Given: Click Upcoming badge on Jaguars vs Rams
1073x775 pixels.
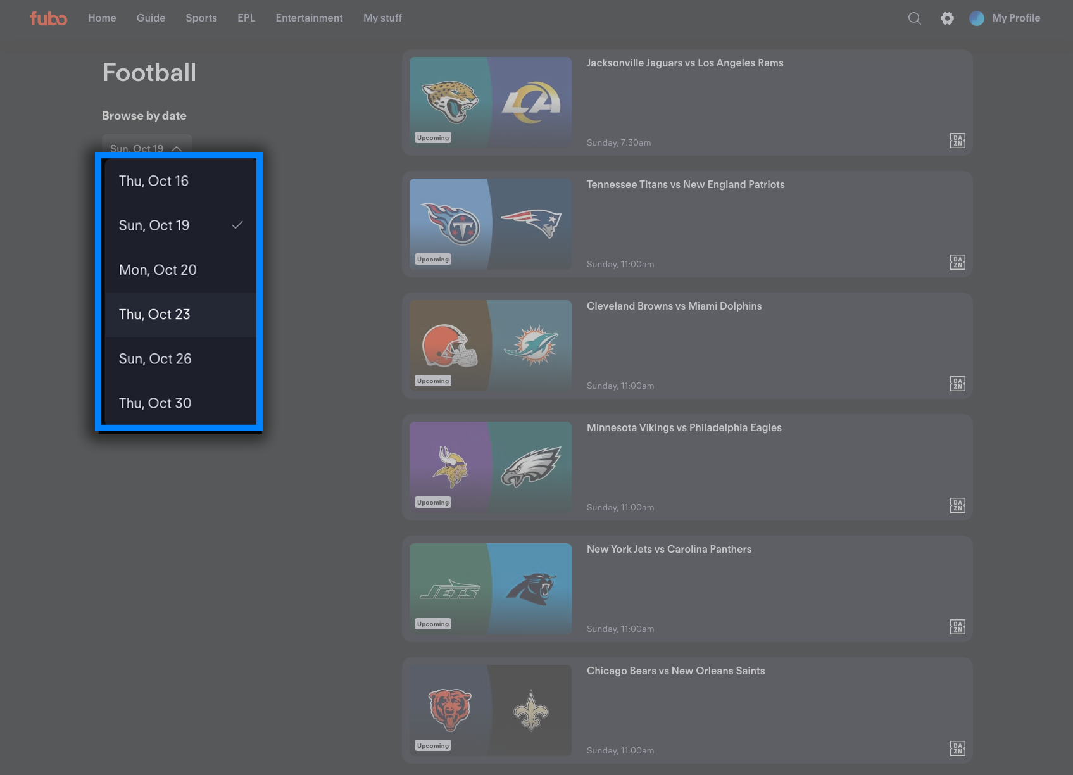Looking at the screenshot, I should pyautogui.click(x=433, y=138).
